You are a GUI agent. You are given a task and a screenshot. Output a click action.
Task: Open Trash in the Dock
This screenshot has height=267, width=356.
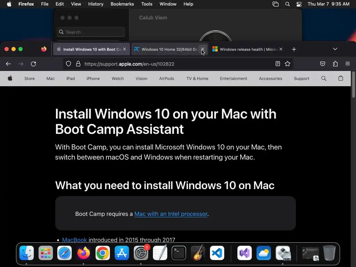click(329, 253)
